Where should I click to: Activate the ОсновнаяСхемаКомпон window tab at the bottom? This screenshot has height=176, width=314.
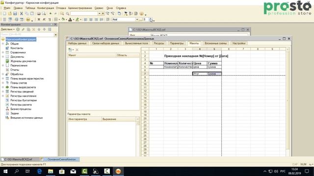60,159
